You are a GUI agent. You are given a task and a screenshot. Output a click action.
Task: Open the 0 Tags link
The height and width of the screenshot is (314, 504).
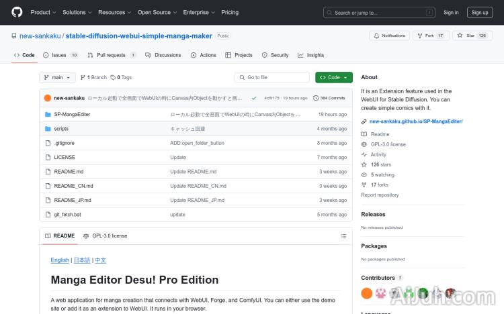click(121, 77)
